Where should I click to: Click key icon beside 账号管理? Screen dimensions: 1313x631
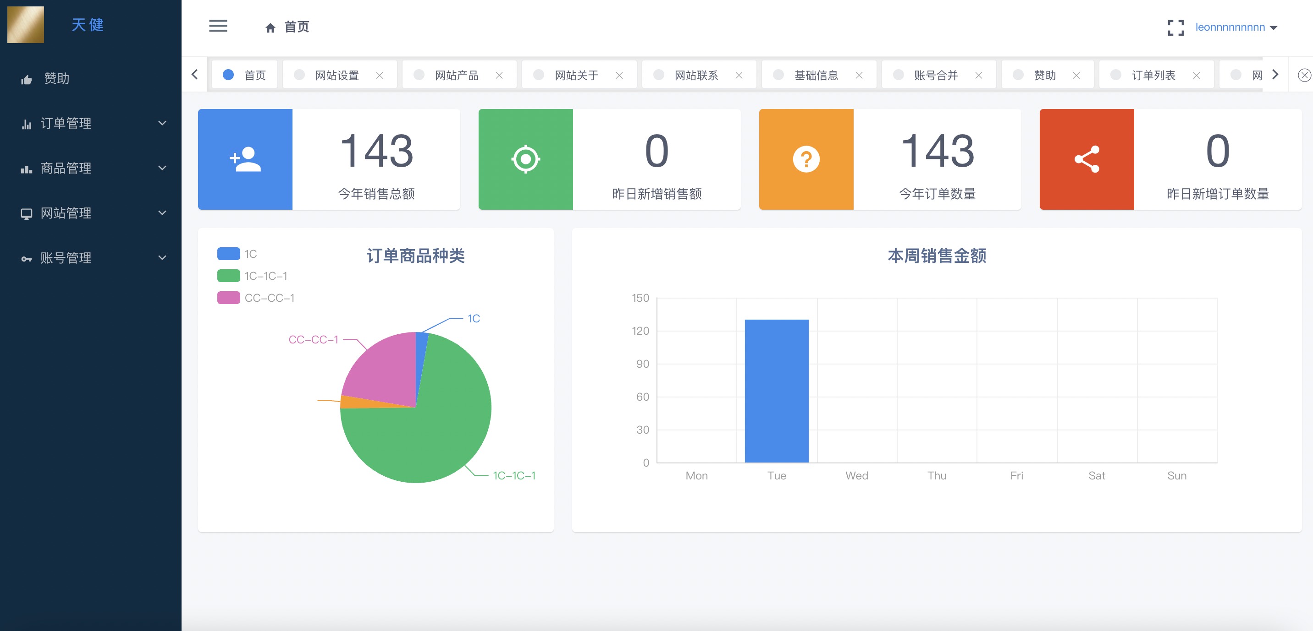tap(27, 259)
